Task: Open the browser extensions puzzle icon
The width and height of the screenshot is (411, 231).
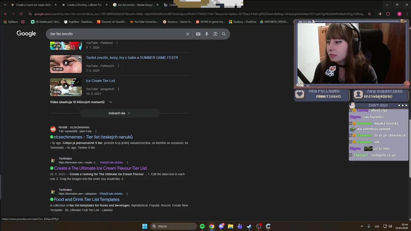Action: click(x=388, y=14)
